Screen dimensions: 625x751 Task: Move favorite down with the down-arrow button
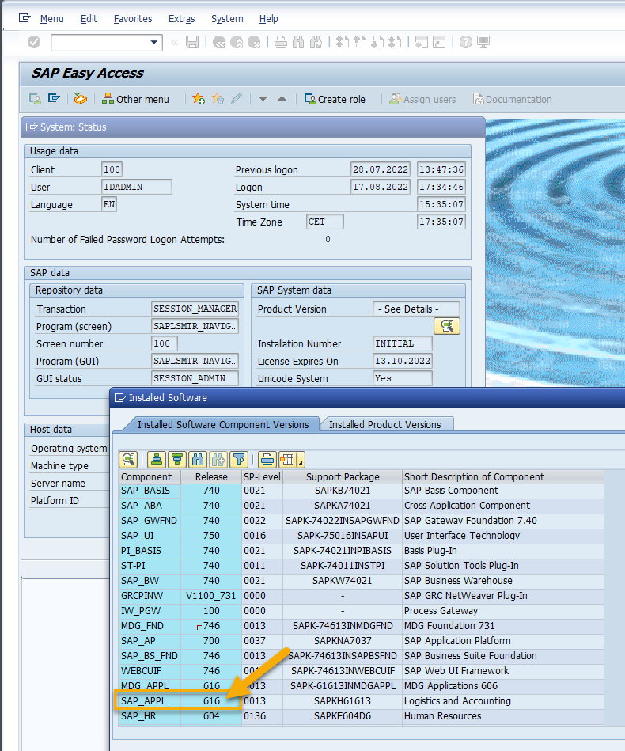263,99
